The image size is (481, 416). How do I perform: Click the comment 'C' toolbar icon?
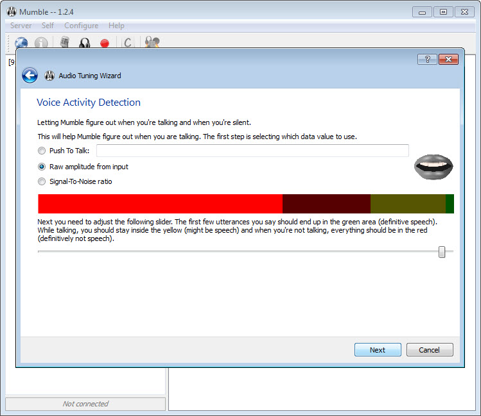click(x=128, y=43)
